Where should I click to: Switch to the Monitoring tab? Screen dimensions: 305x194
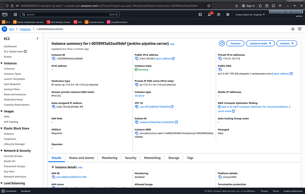[109, 158]
